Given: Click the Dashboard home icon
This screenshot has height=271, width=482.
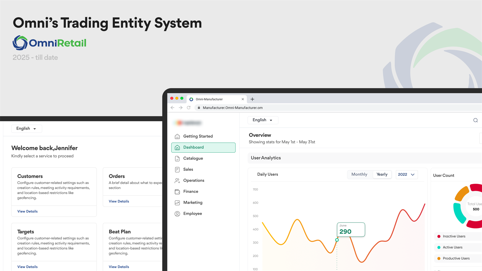Looking at the screenshot, I should pyautogui.click(x=177, y=148).
